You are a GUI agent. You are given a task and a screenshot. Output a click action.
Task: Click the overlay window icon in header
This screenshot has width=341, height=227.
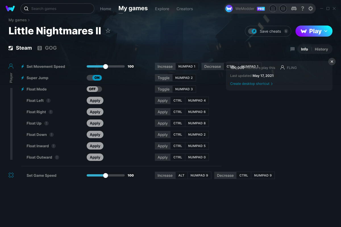[x=283, y=9]
